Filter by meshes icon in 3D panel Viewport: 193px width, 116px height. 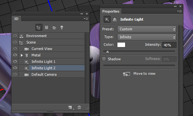46,27
